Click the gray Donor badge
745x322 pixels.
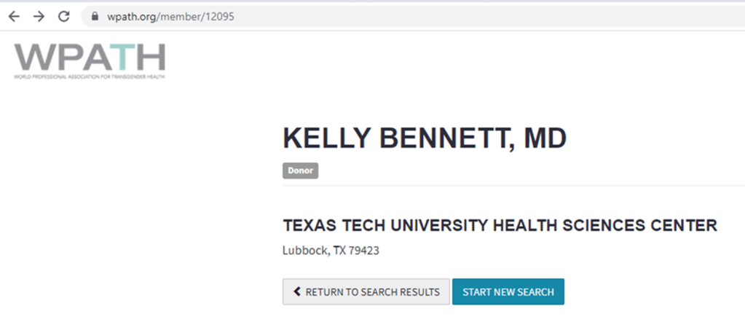coord(300,171)
